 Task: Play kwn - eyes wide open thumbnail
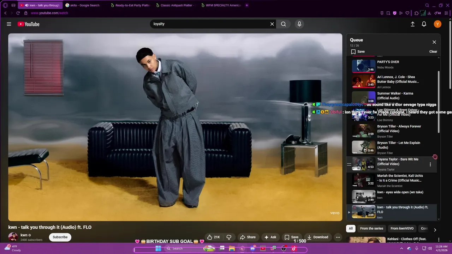click(364, 197)
